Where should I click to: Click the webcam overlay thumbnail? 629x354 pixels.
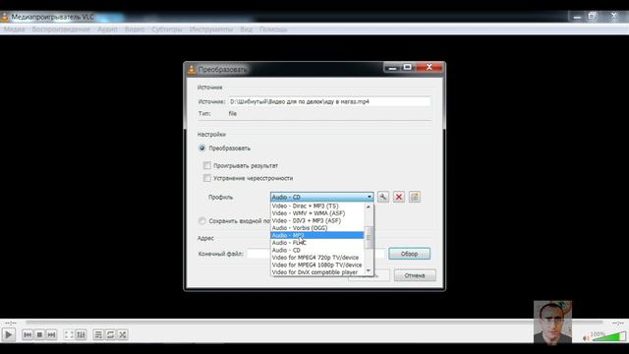click(552, 322)
